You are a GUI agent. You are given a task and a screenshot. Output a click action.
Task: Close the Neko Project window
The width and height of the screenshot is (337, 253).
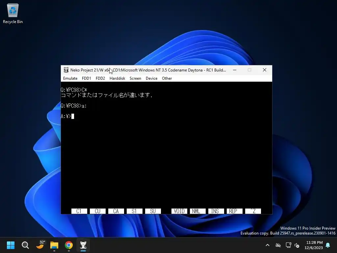coord(265,70)
